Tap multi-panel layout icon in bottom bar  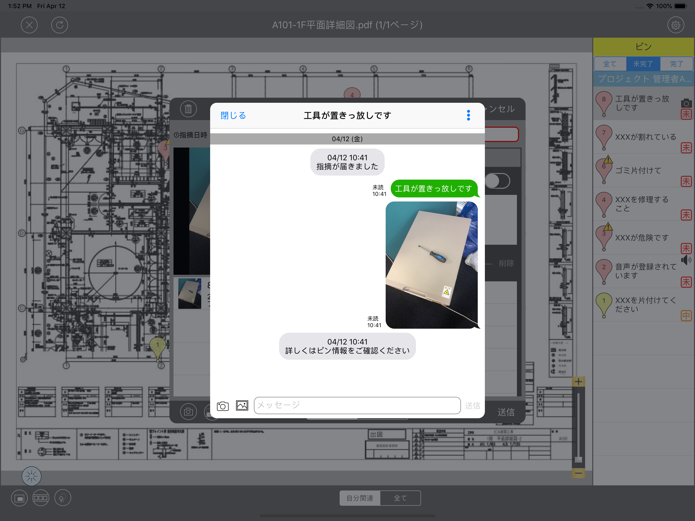(x=40, y=498)
